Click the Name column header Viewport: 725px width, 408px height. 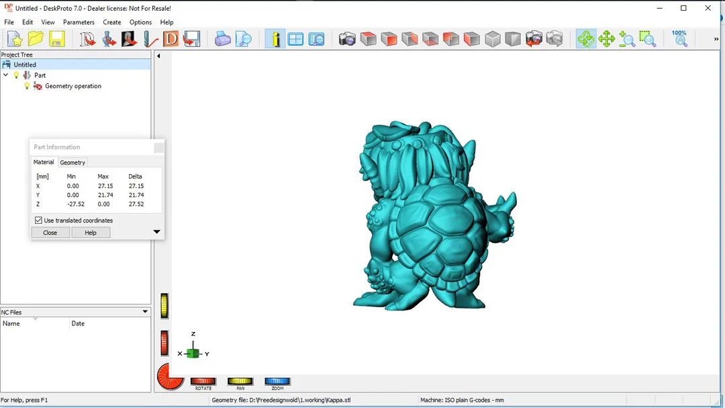click(x=35, y=323)
